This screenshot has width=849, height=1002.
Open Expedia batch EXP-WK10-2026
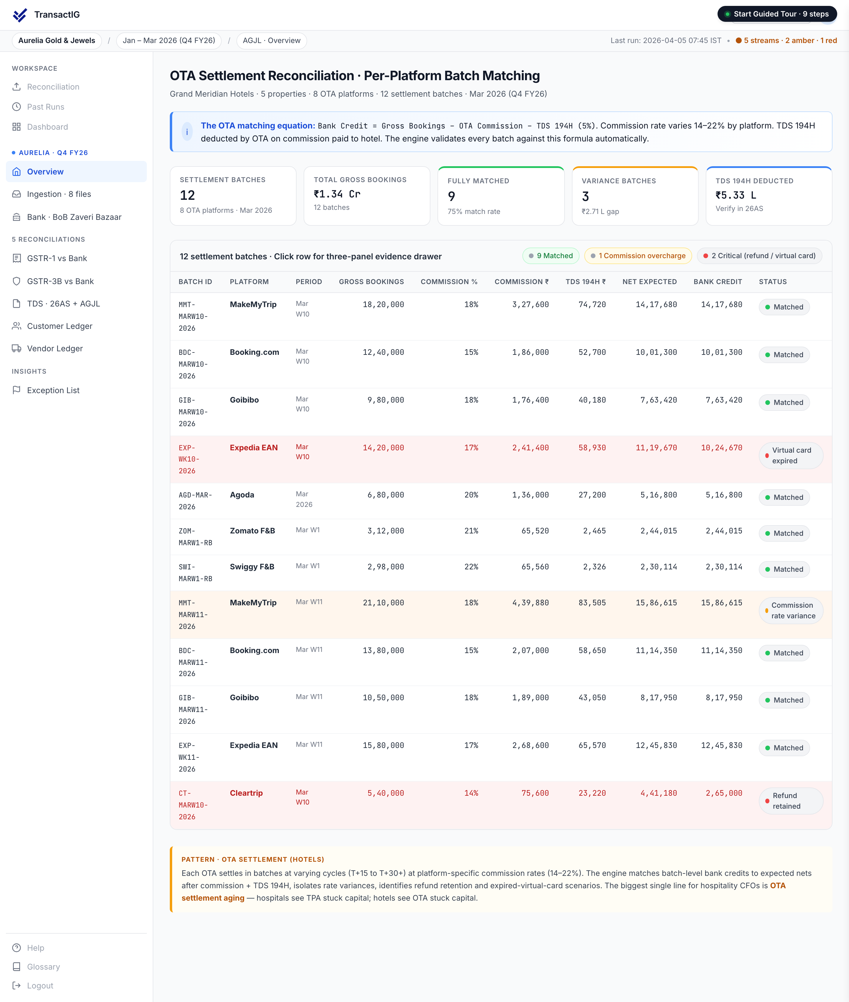tap(501, 459)
